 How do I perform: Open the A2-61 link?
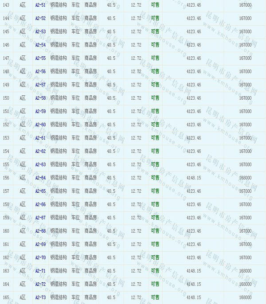tap(40, 138)
